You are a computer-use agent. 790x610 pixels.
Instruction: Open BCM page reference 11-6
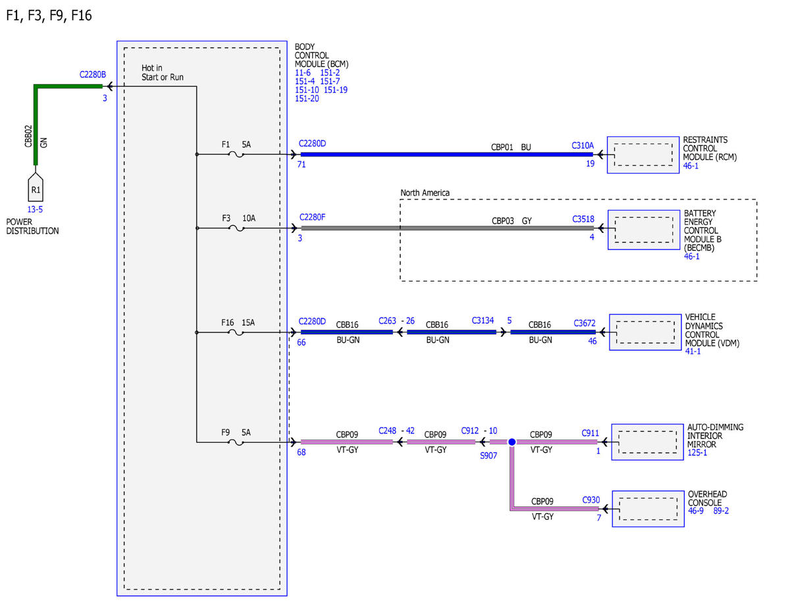(x=303, y=73)
